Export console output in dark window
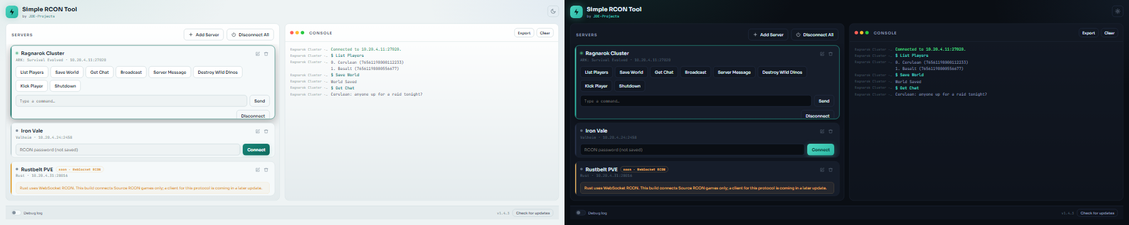 [1089, 33]
